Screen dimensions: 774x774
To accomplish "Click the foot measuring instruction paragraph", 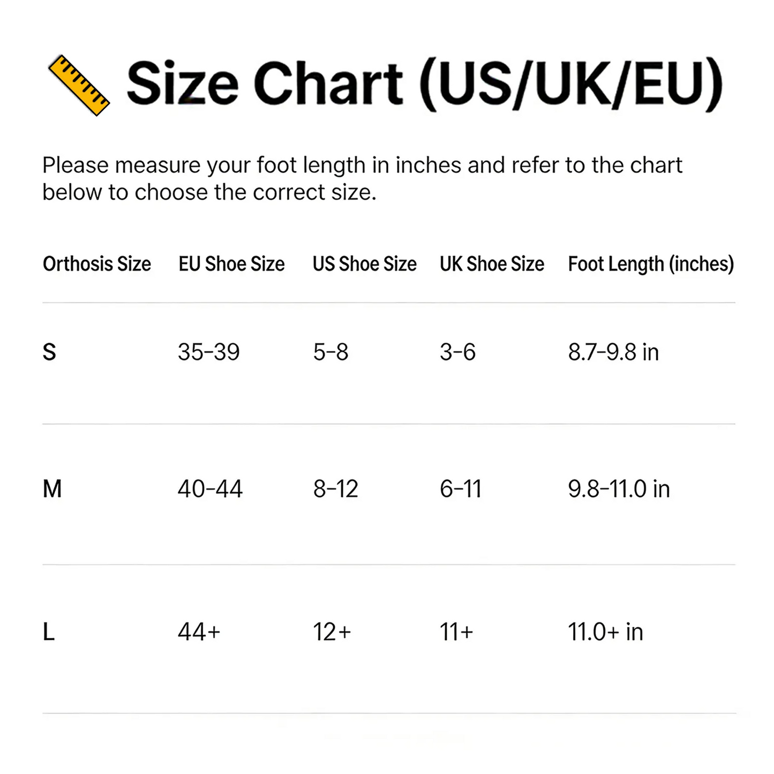I will tap(362, 178).
